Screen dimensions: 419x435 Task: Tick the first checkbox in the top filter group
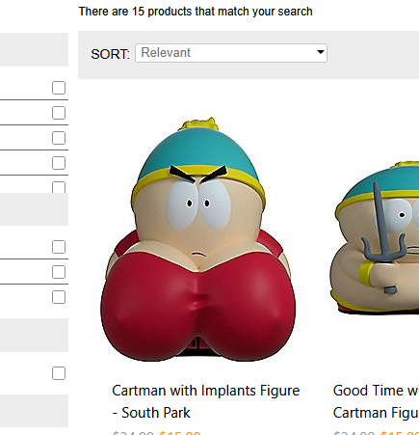click(59, 88)
